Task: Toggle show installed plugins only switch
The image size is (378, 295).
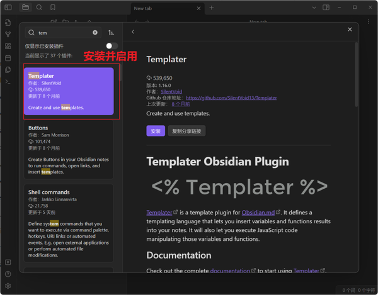Action: [x=112, y=46]
